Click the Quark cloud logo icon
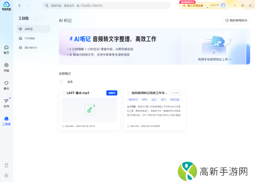The image size is (255, 182). pos(6,4)
